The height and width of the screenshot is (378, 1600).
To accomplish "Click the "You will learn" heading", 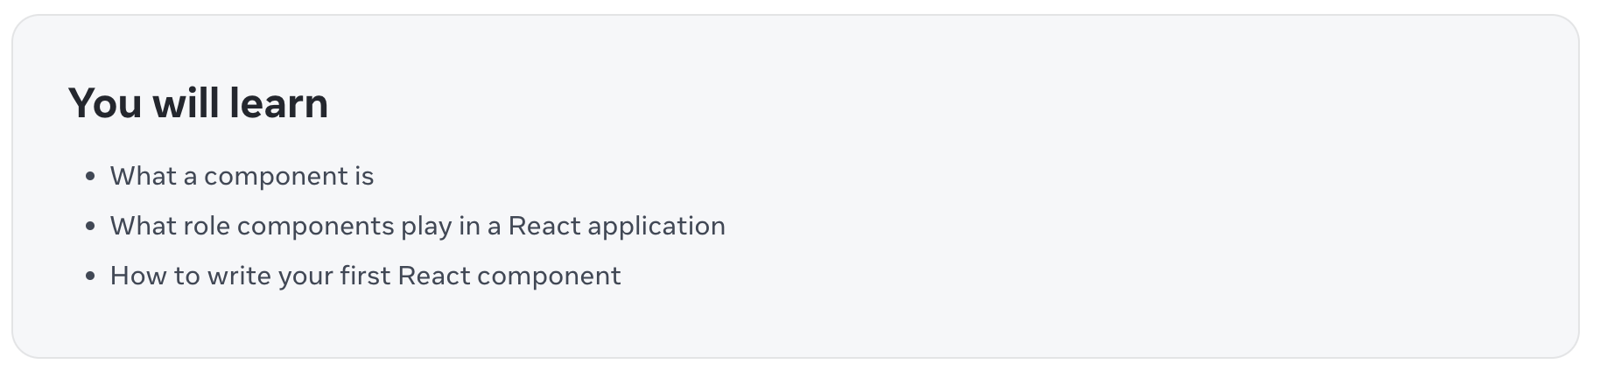I will (x=198, y=103).
